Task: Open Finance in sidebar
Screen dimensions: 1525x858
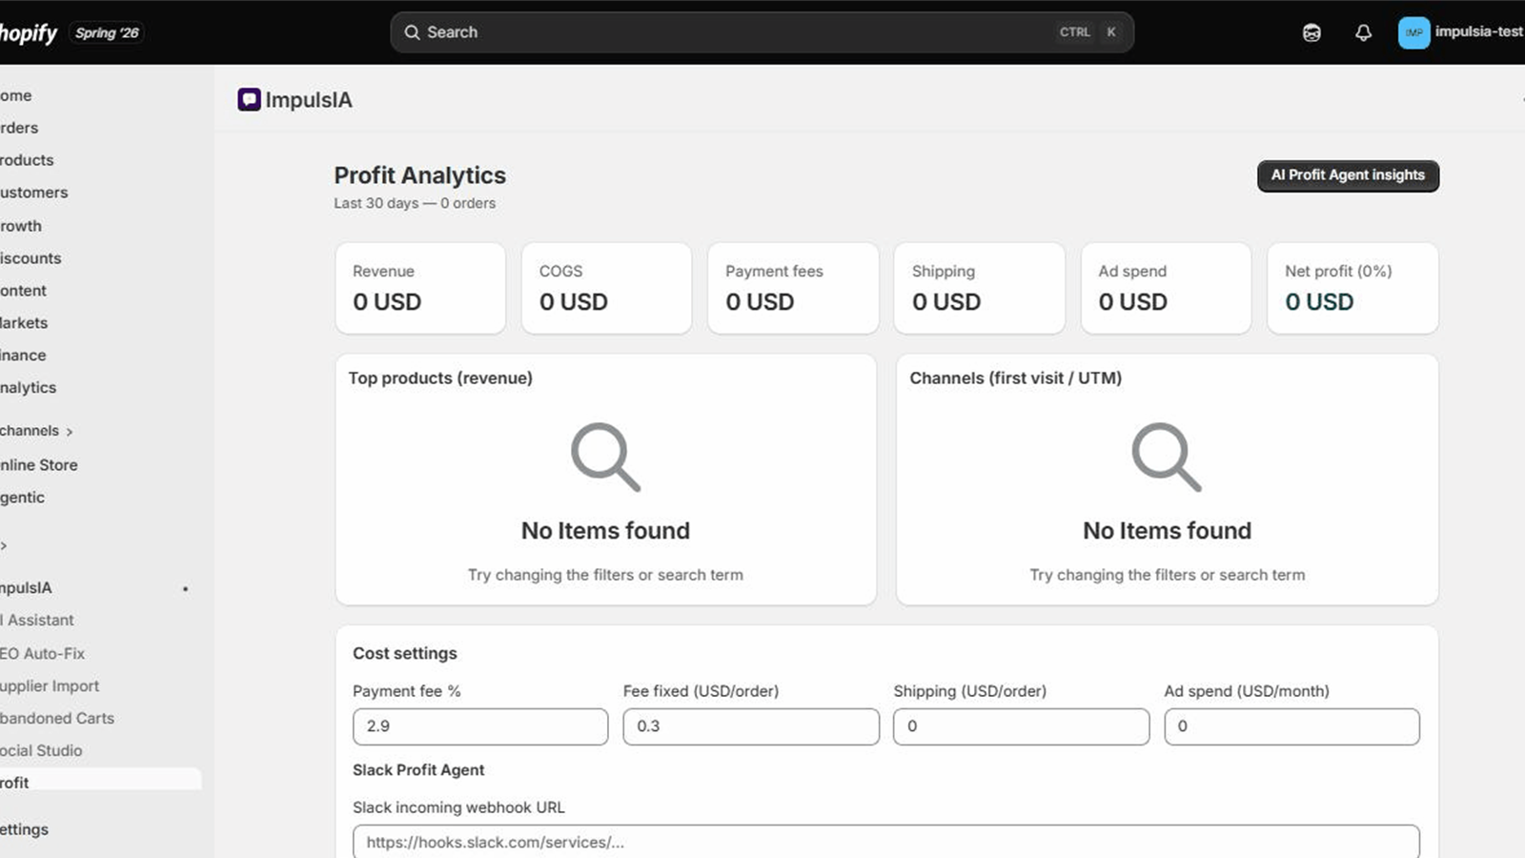Action: tap(23, 356)
